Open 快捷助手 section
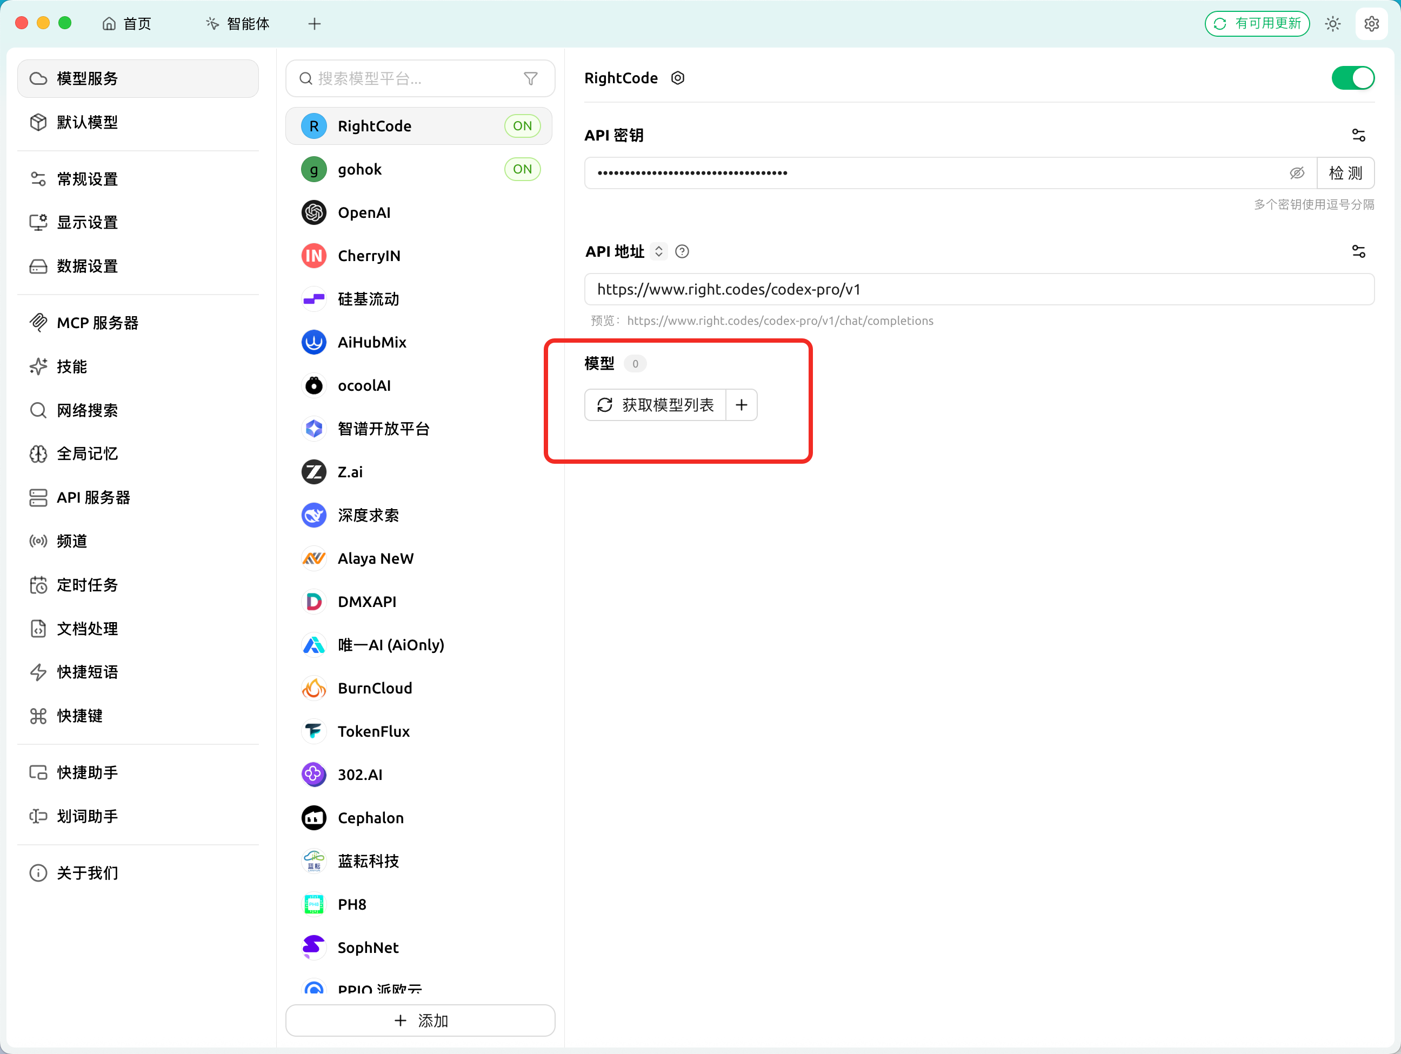Screen dimensions: 1401x1054 pyautogui.click(x=138, y=773)
